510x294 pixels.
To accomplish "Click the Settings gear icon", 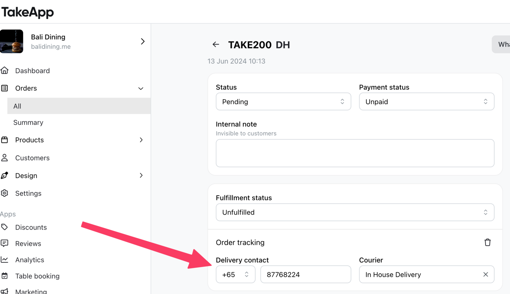I will (4, 193).
